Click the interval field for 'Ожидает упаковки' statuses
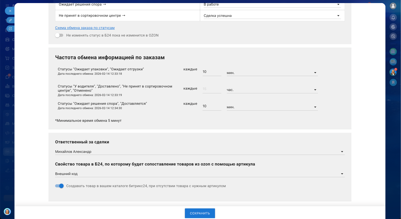 tap(212, 72)
